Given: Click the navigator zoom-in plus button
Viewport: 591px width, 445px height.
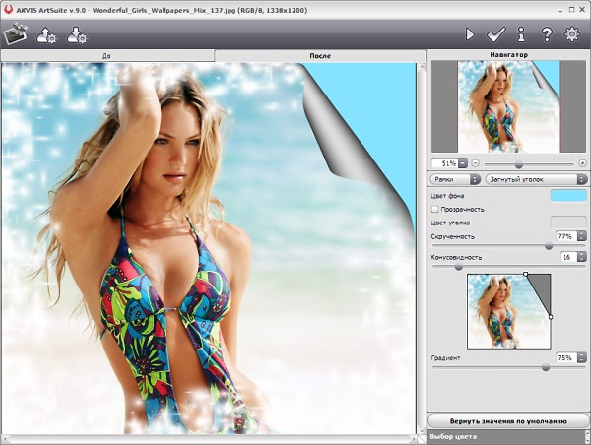Looking at the screenshot, I should tap(583, 163).
